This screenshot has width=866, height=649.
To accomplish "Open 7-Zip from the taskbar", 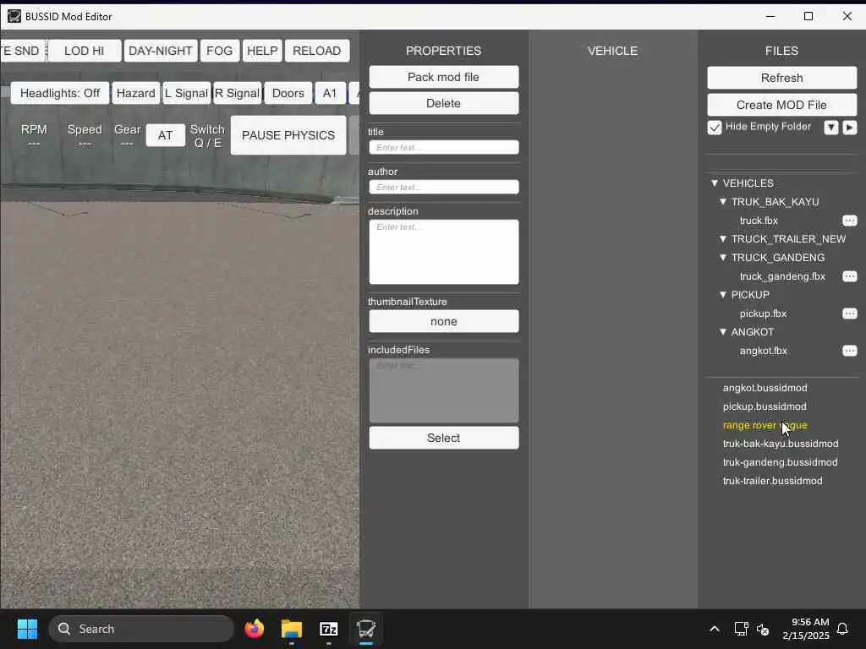I will 329,629.
